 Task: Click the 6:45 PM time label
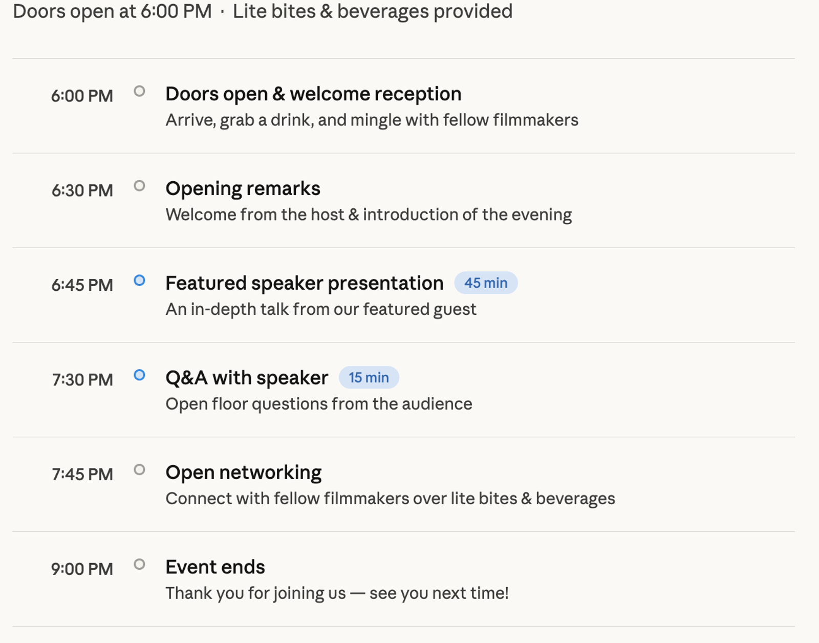tap(82, 285)
